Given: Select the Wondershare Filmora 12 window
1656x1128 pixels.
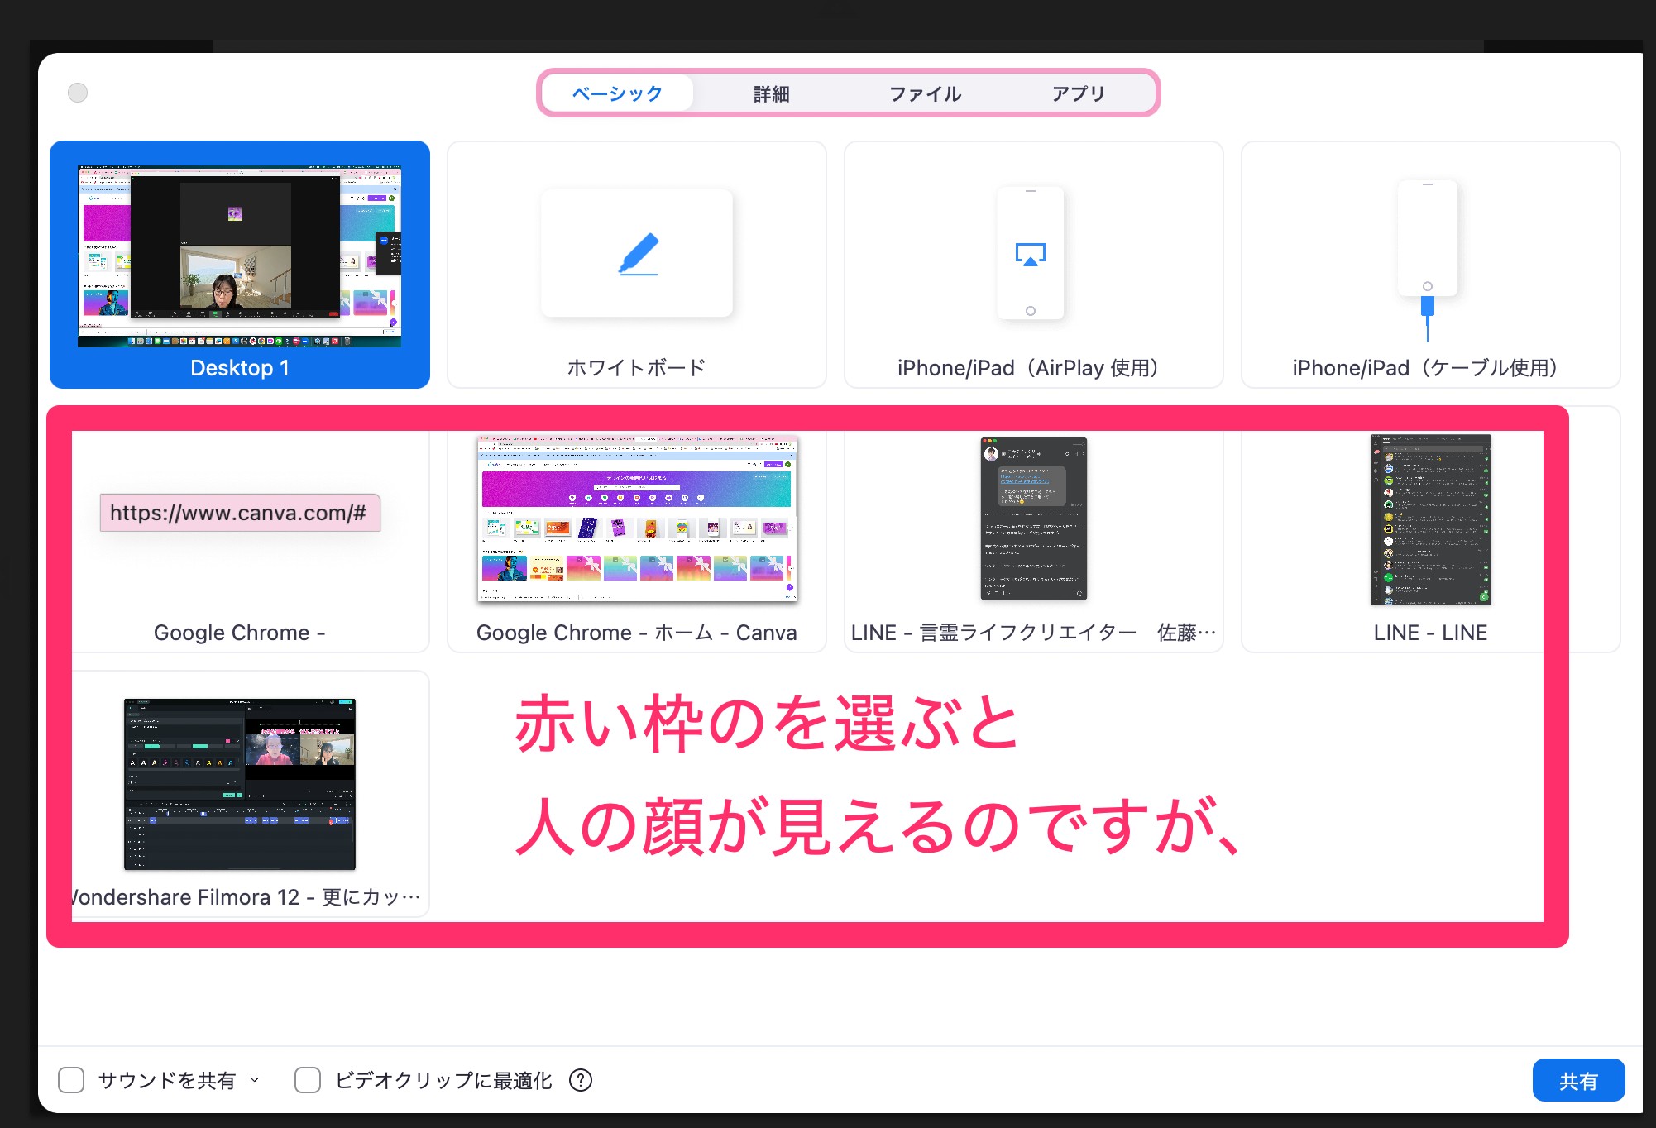Looking at the screenshot, I should pos(240,784).
